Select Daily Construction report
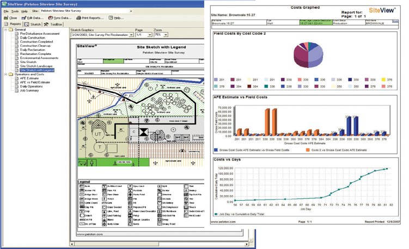Screen dimensions: 409x249 32,38
